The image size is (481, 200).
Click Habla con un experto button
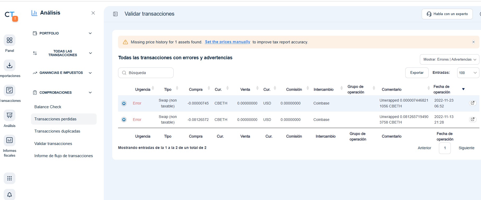(447, 14)
